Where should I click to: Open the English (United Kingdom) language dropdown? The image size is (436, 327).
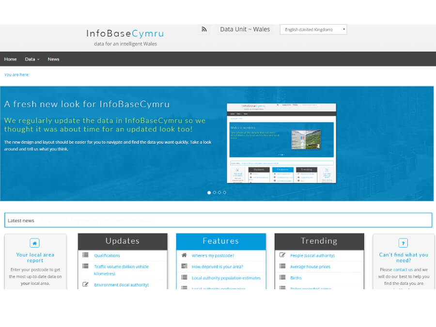pyautogui.click(x=313, y=30)
